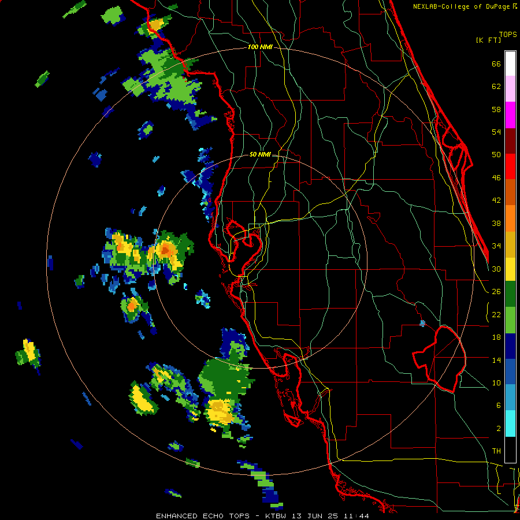Click the "18" scale value
The height and width of the screenshot is (520, 520).
coord(496,337)
